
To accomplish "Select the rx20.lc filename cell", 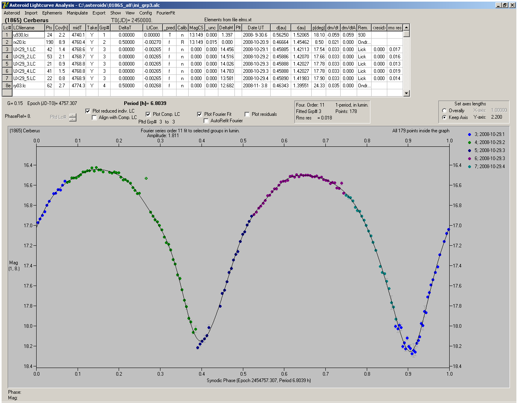I will click(x=28, y=42).
